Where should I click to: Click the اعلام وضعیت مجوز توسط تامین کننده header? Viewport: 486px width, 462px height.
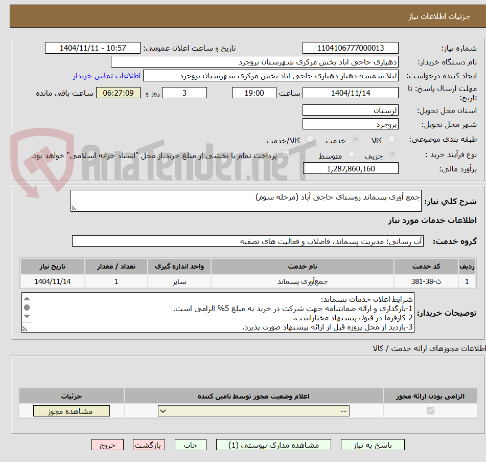[253, 396]
